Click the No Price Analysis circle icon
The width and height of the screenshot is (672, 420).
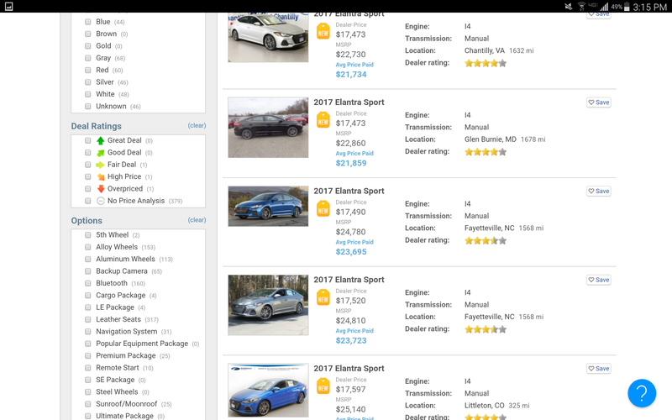click(100, 201)
